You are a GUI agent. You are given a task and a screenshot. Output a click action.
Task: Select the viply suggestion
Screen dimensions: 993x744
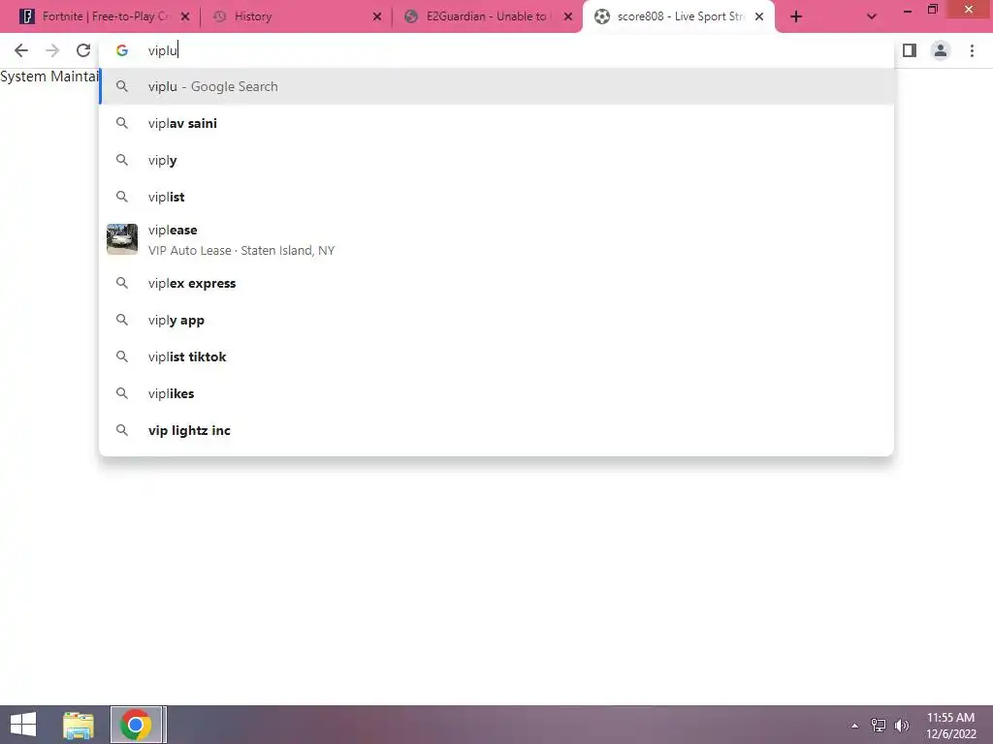tap(496, 160)
